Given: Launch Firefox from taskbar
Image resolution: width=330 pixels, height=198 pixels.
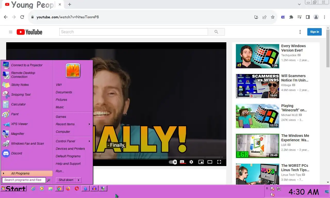Looking at the screenshot, I should [x=68, y=189].
